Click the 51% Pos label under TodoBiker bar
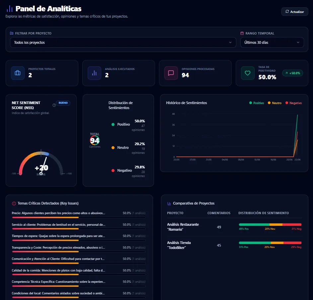 [x=244, y=247]
